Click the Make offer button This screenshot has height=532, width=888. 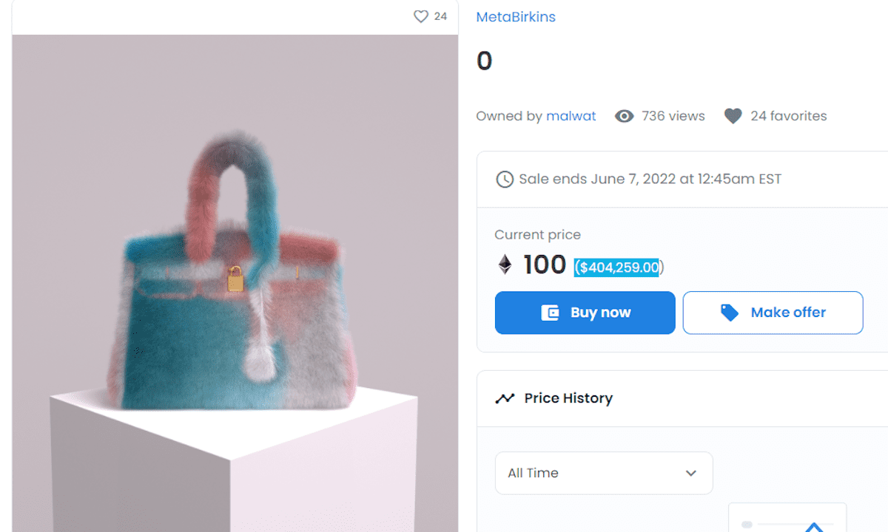pos(773,312)
